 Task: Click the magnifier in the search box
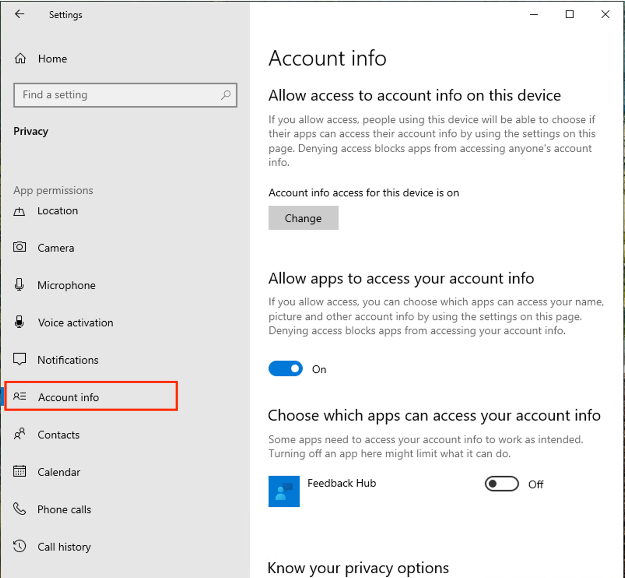click(x=226, y=95)
